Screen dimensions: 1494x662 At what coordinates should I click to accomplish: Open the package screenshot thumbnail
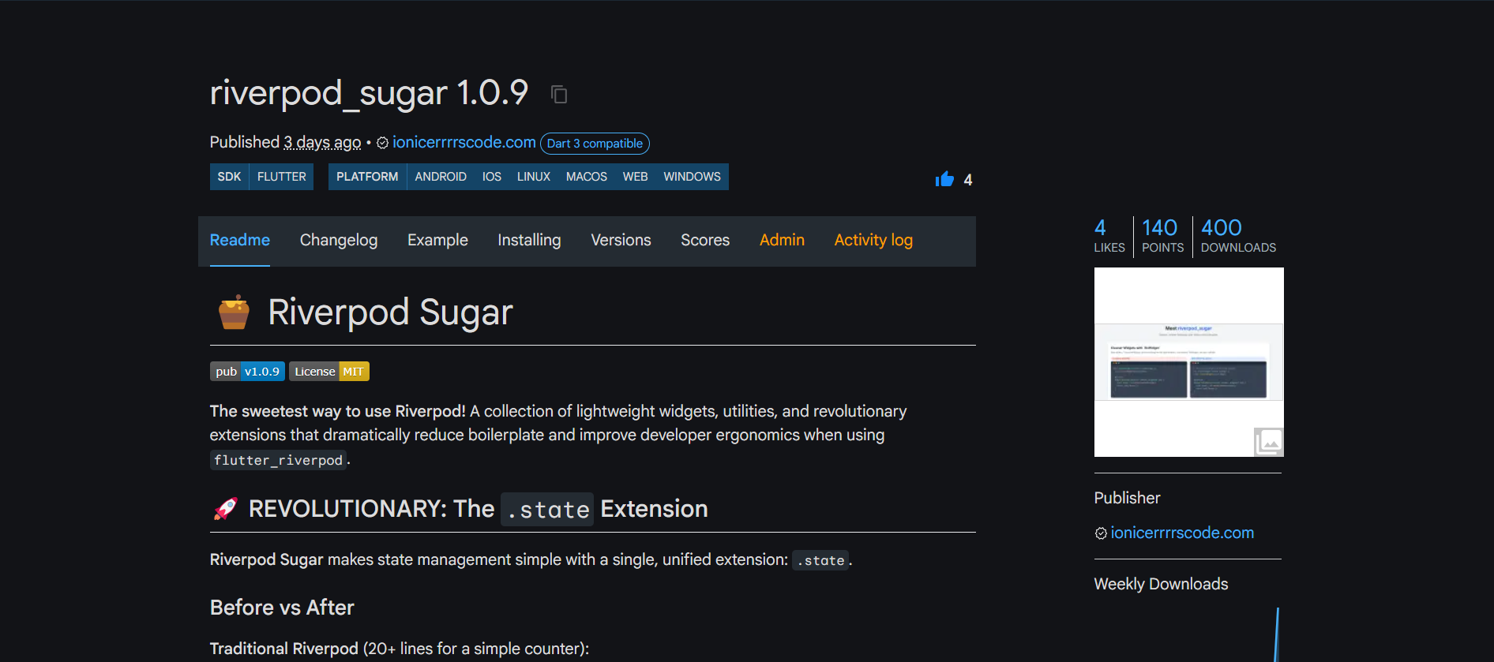tap(1188, 362)
